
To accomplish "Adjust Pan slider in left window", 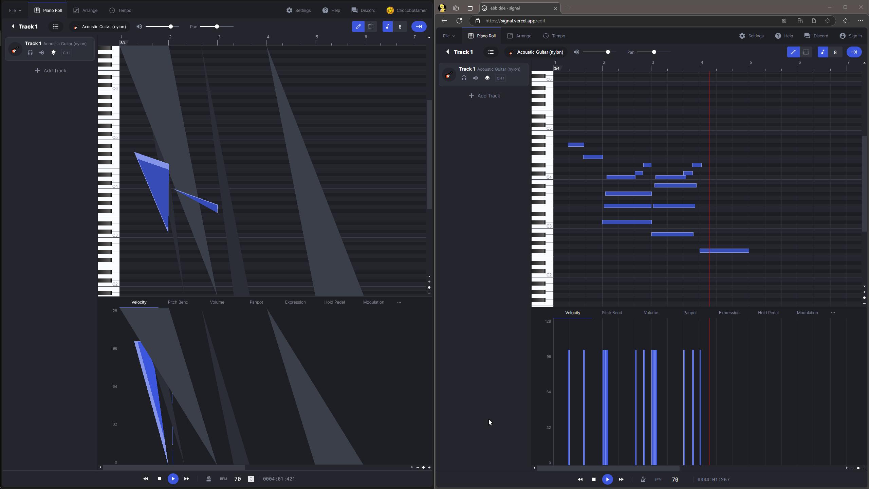I will (217, 26).
